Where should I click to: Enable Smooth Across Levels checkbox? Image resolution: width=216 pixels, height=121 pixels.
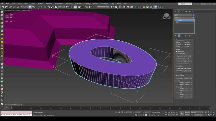point(177,59)
